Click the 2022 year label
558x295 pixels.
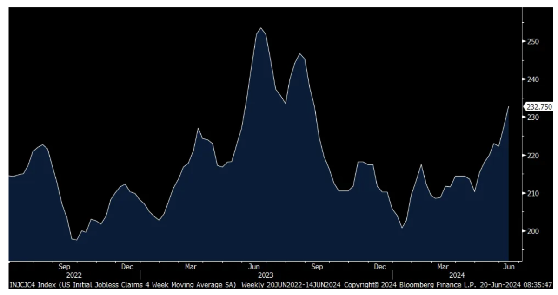74,275
